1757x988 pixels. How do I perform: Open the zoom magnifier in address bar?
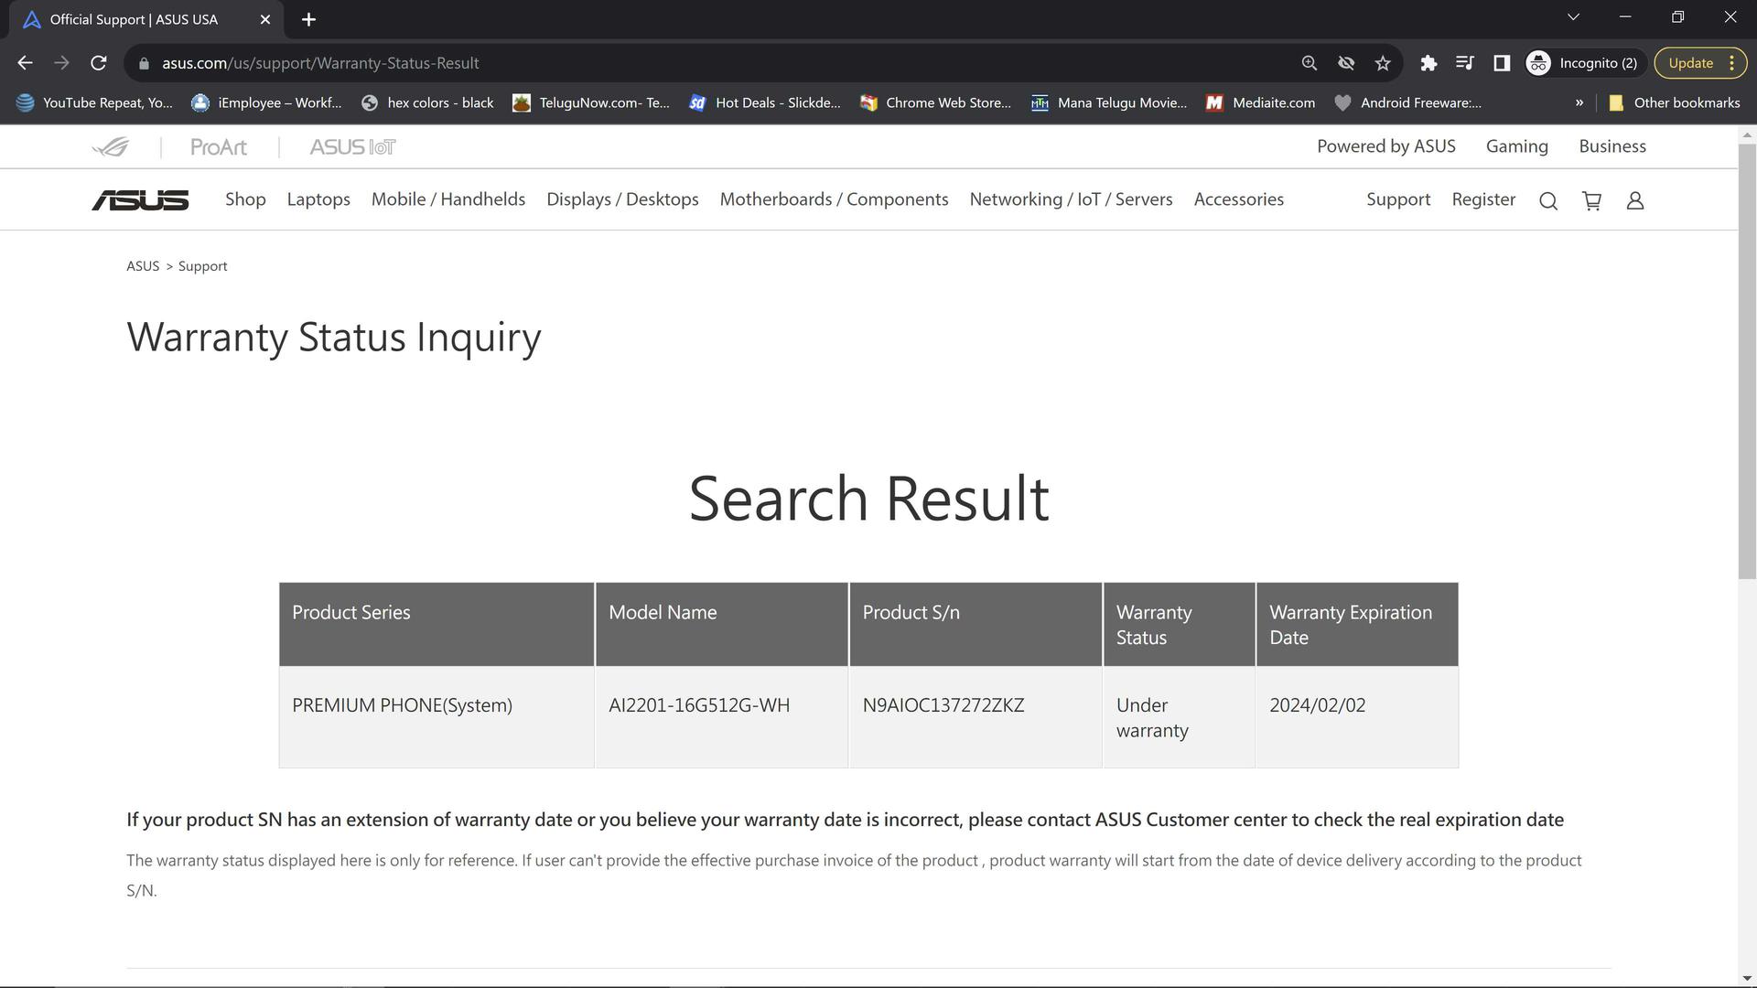tap(1310, 63)
